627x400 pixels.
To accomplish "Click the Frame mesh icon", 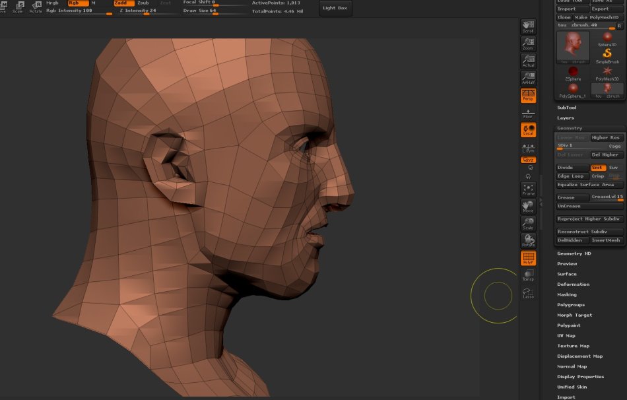I will 528,189.
